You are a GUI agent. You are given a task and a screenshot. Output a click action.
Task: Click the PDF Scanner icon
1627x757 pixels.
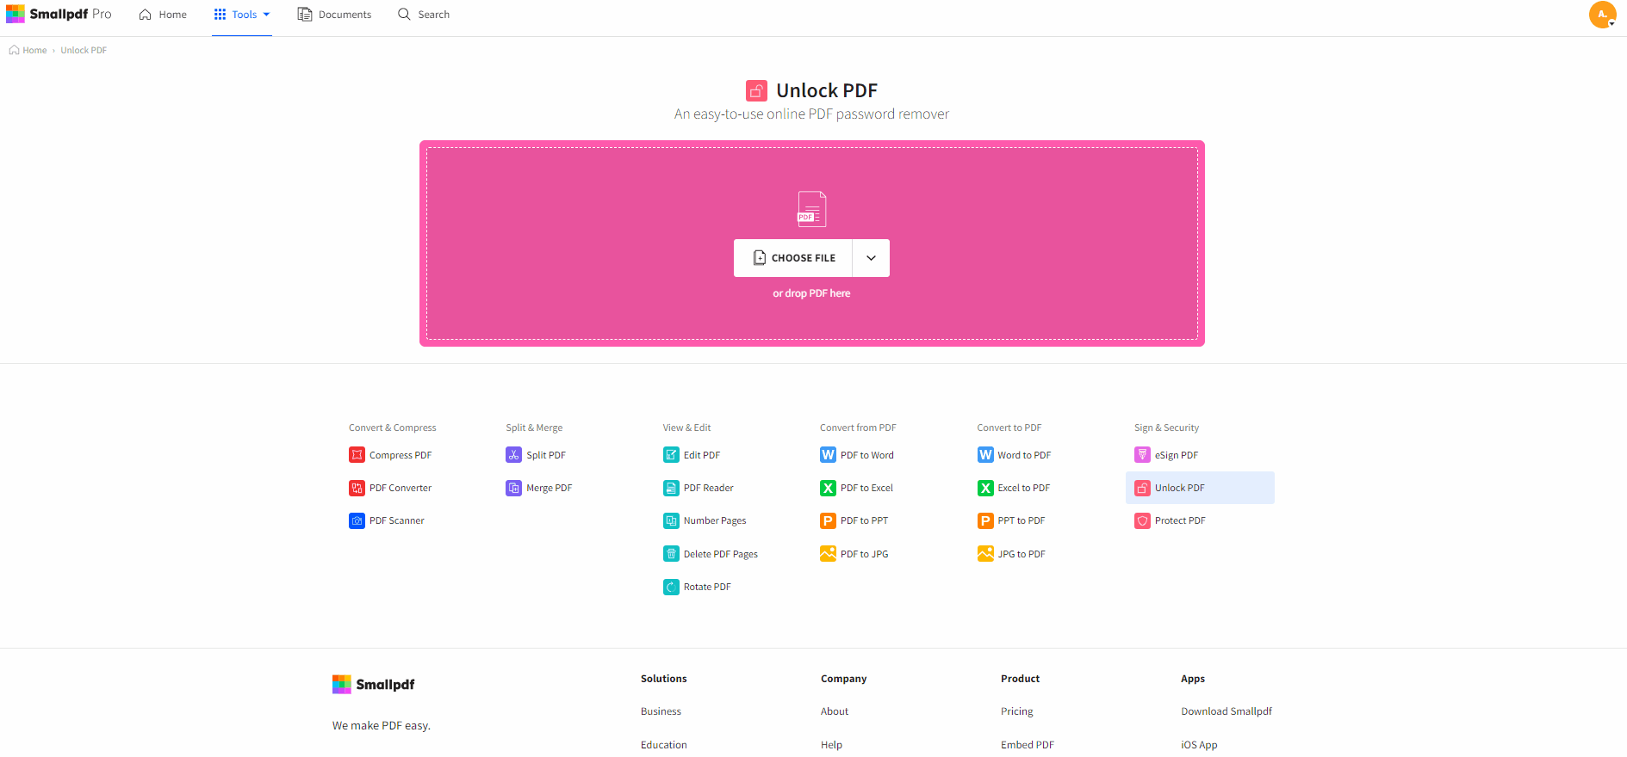(x=357, y=520)
